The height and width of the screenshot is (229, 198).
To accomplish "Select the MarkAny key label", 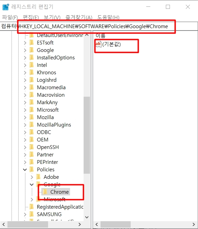I will click(x=47, y=102).
